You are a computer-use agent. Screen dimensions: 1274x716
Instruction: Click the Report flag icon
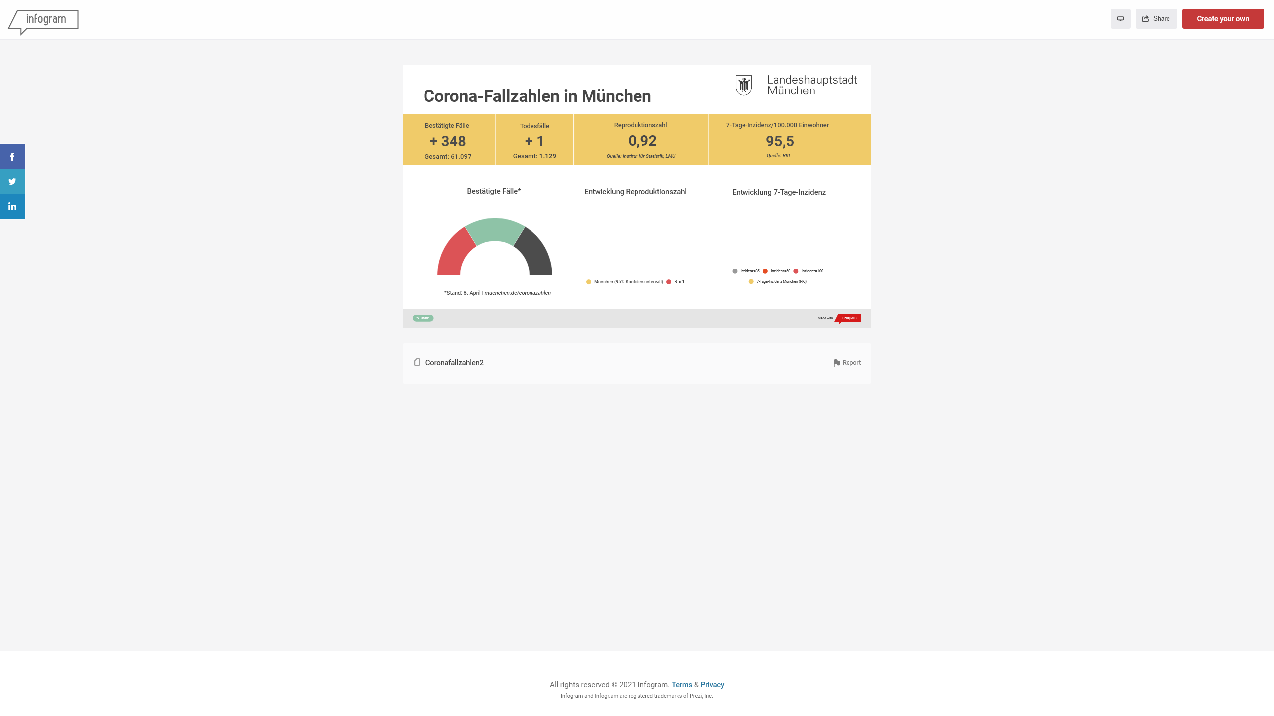[837, 363]
